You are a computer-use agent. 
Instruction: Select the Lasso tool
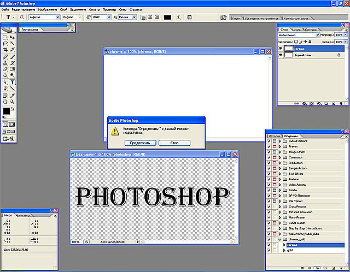5,43
